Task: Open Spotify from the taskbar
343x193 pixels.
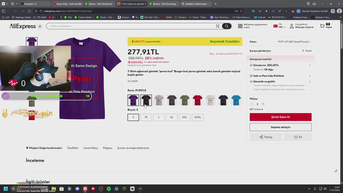Action: click(109, 189)
